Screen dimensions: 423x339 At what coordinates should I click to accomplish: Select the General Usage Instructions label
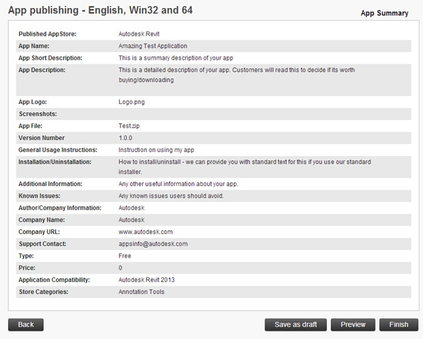click(58, 150)
